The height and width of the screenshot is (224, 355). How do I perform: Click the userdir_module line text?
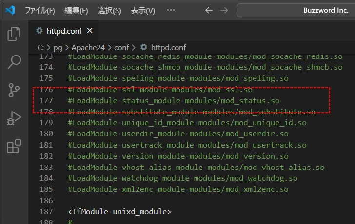[178, 134]
